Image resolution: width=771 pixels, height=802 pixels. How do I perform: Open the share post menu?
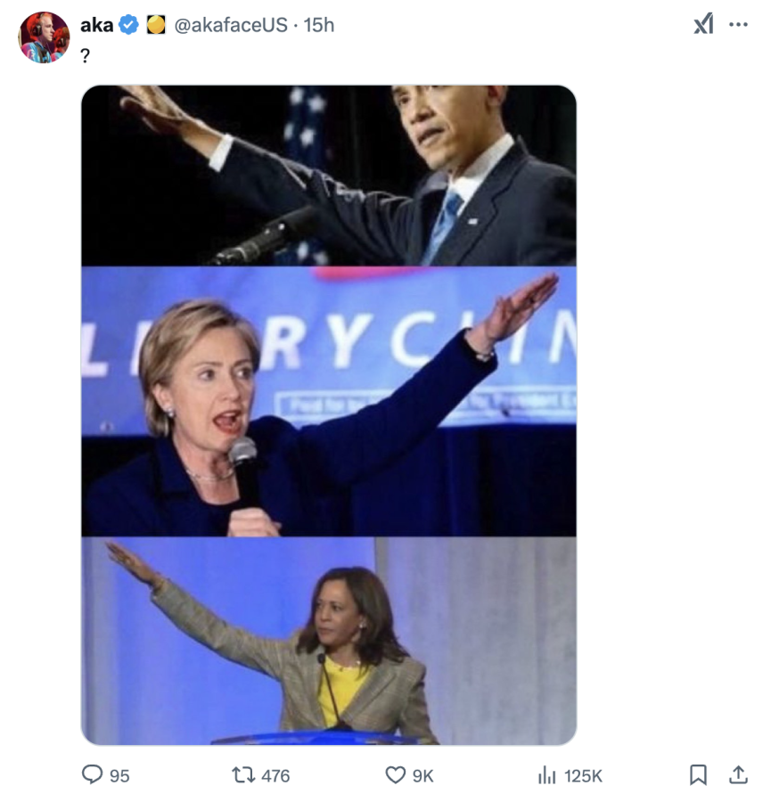(x=738, y=775)
